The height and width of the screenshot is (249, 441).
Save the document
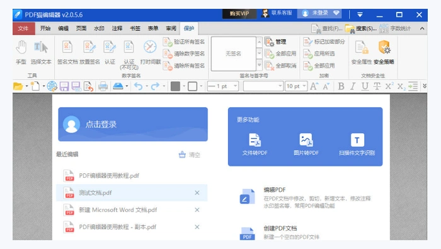click(64, 86)
